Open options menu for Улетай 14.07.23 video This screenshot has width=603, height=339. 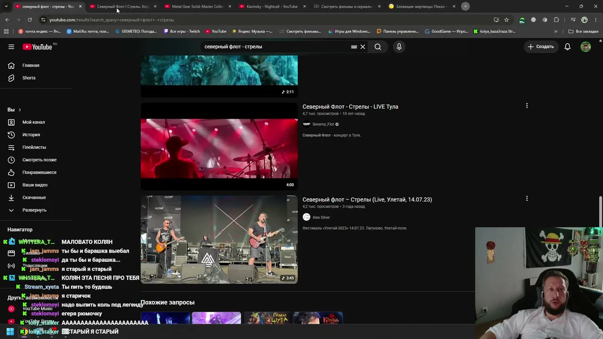(527, 199)
